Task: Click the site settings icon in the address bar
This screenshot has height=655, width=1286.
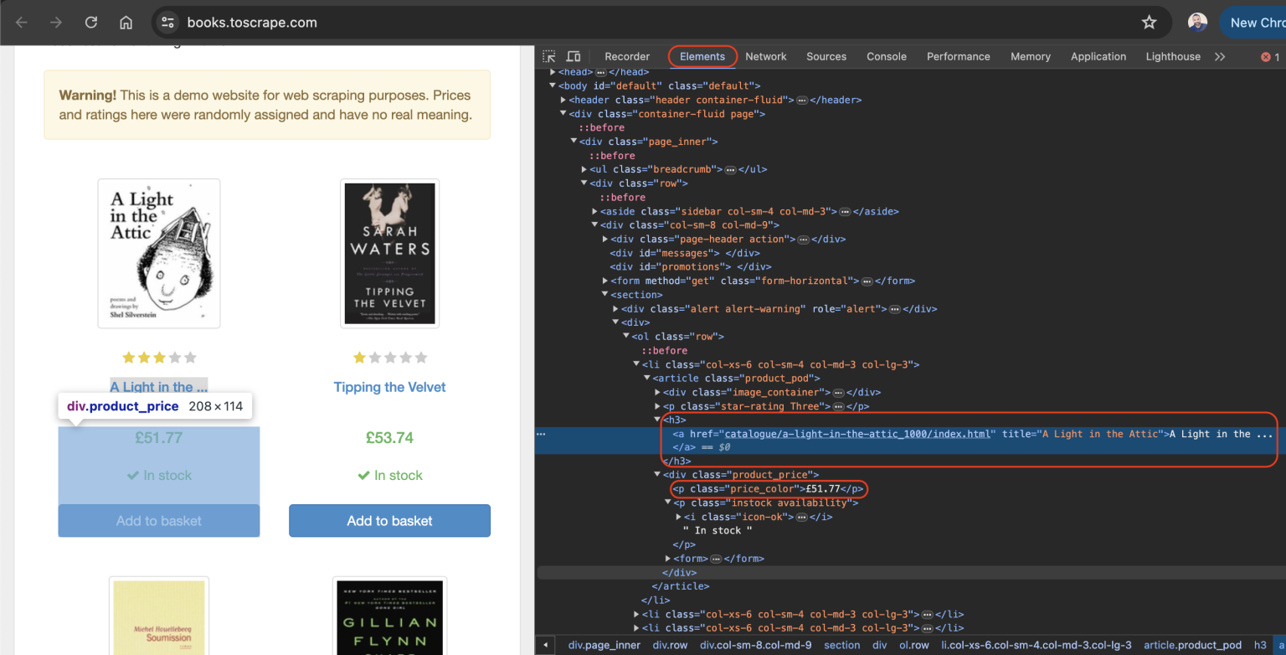Action: pyautogui.click(x=167, y=23)
